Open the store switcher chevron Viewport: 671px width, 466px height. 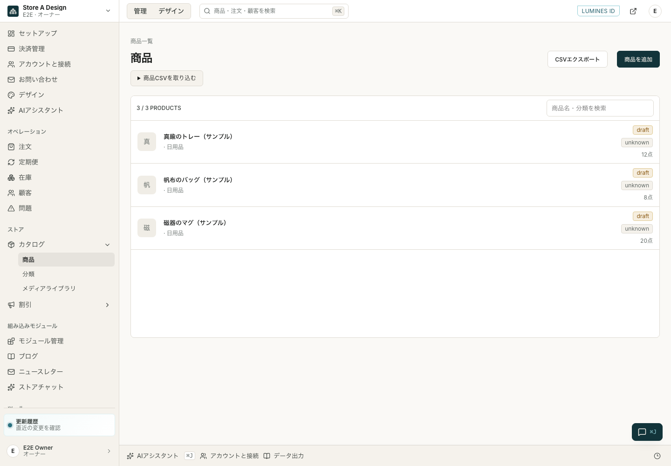tap(108, 11)
